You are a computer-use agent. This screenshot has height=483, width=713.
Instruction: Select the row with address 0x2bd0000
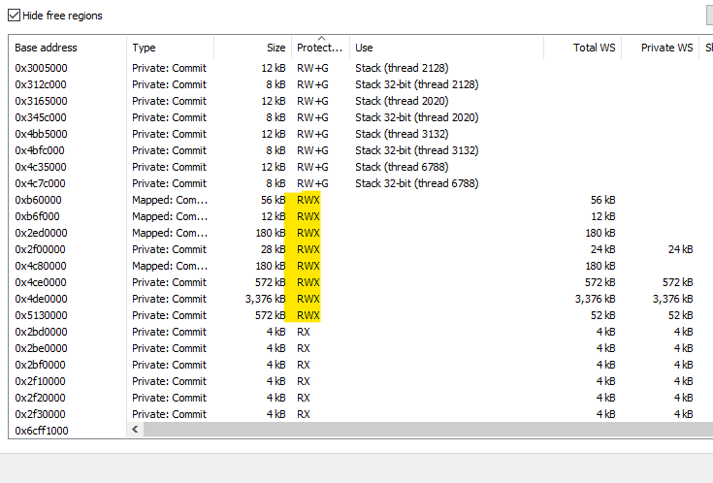(x=361, y=332)
